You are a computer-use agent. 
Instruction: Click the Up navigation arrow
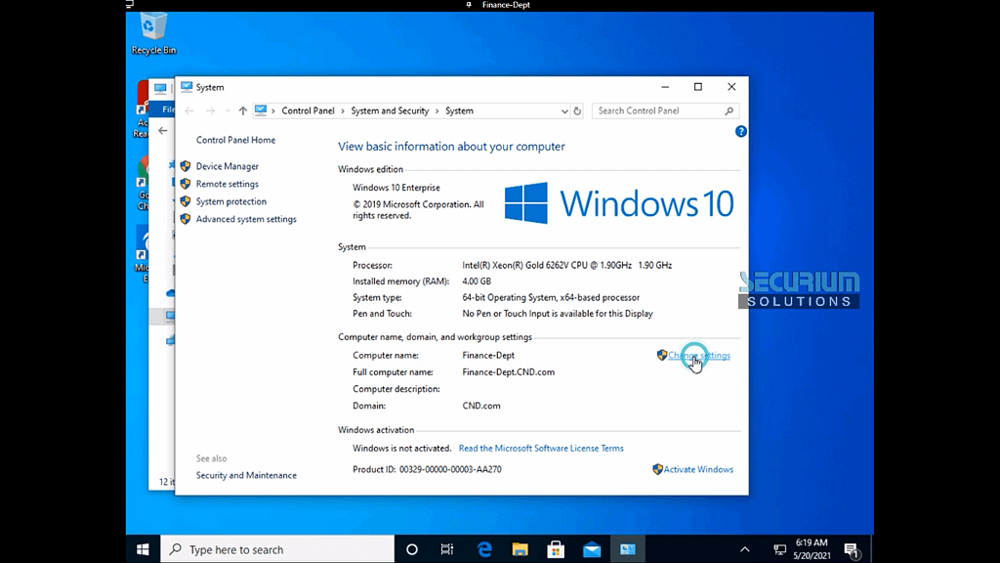point(243,111)
